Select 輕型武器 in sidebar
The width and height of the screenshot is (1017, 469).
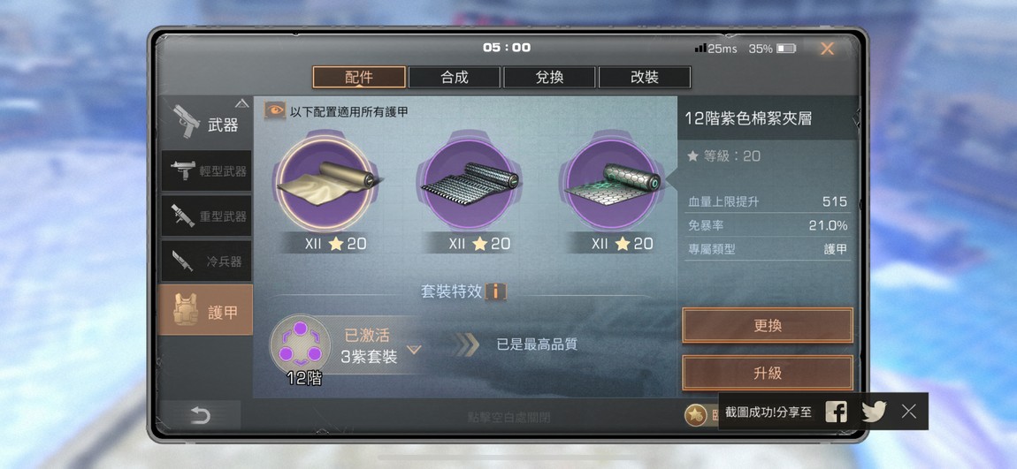(x=206, y=171)
